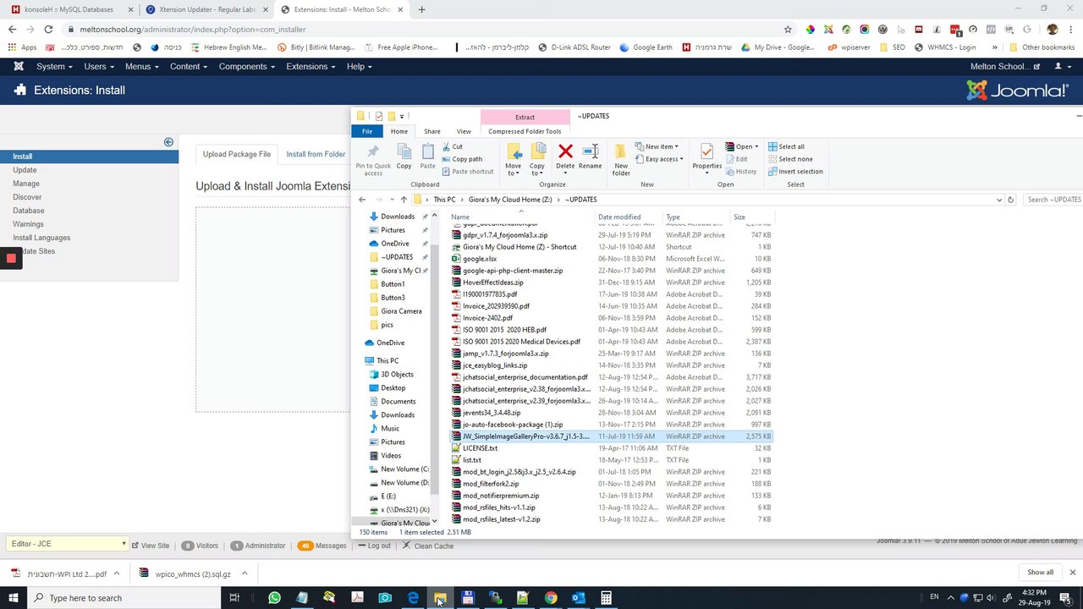The width and height of the screenshot is (1083, 609).
Task: Open WhatsApp from the taskbar
Action: point(274,598)
